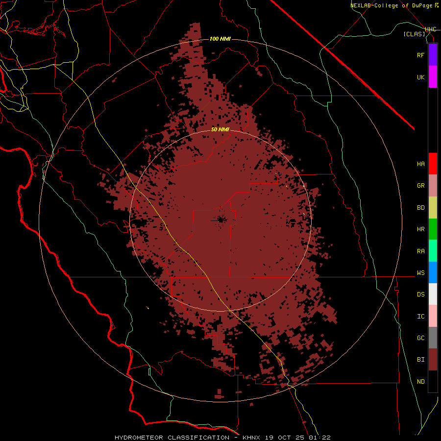Click the WS blue legend swatch
The image size is (441, 441).
(433, 272)
